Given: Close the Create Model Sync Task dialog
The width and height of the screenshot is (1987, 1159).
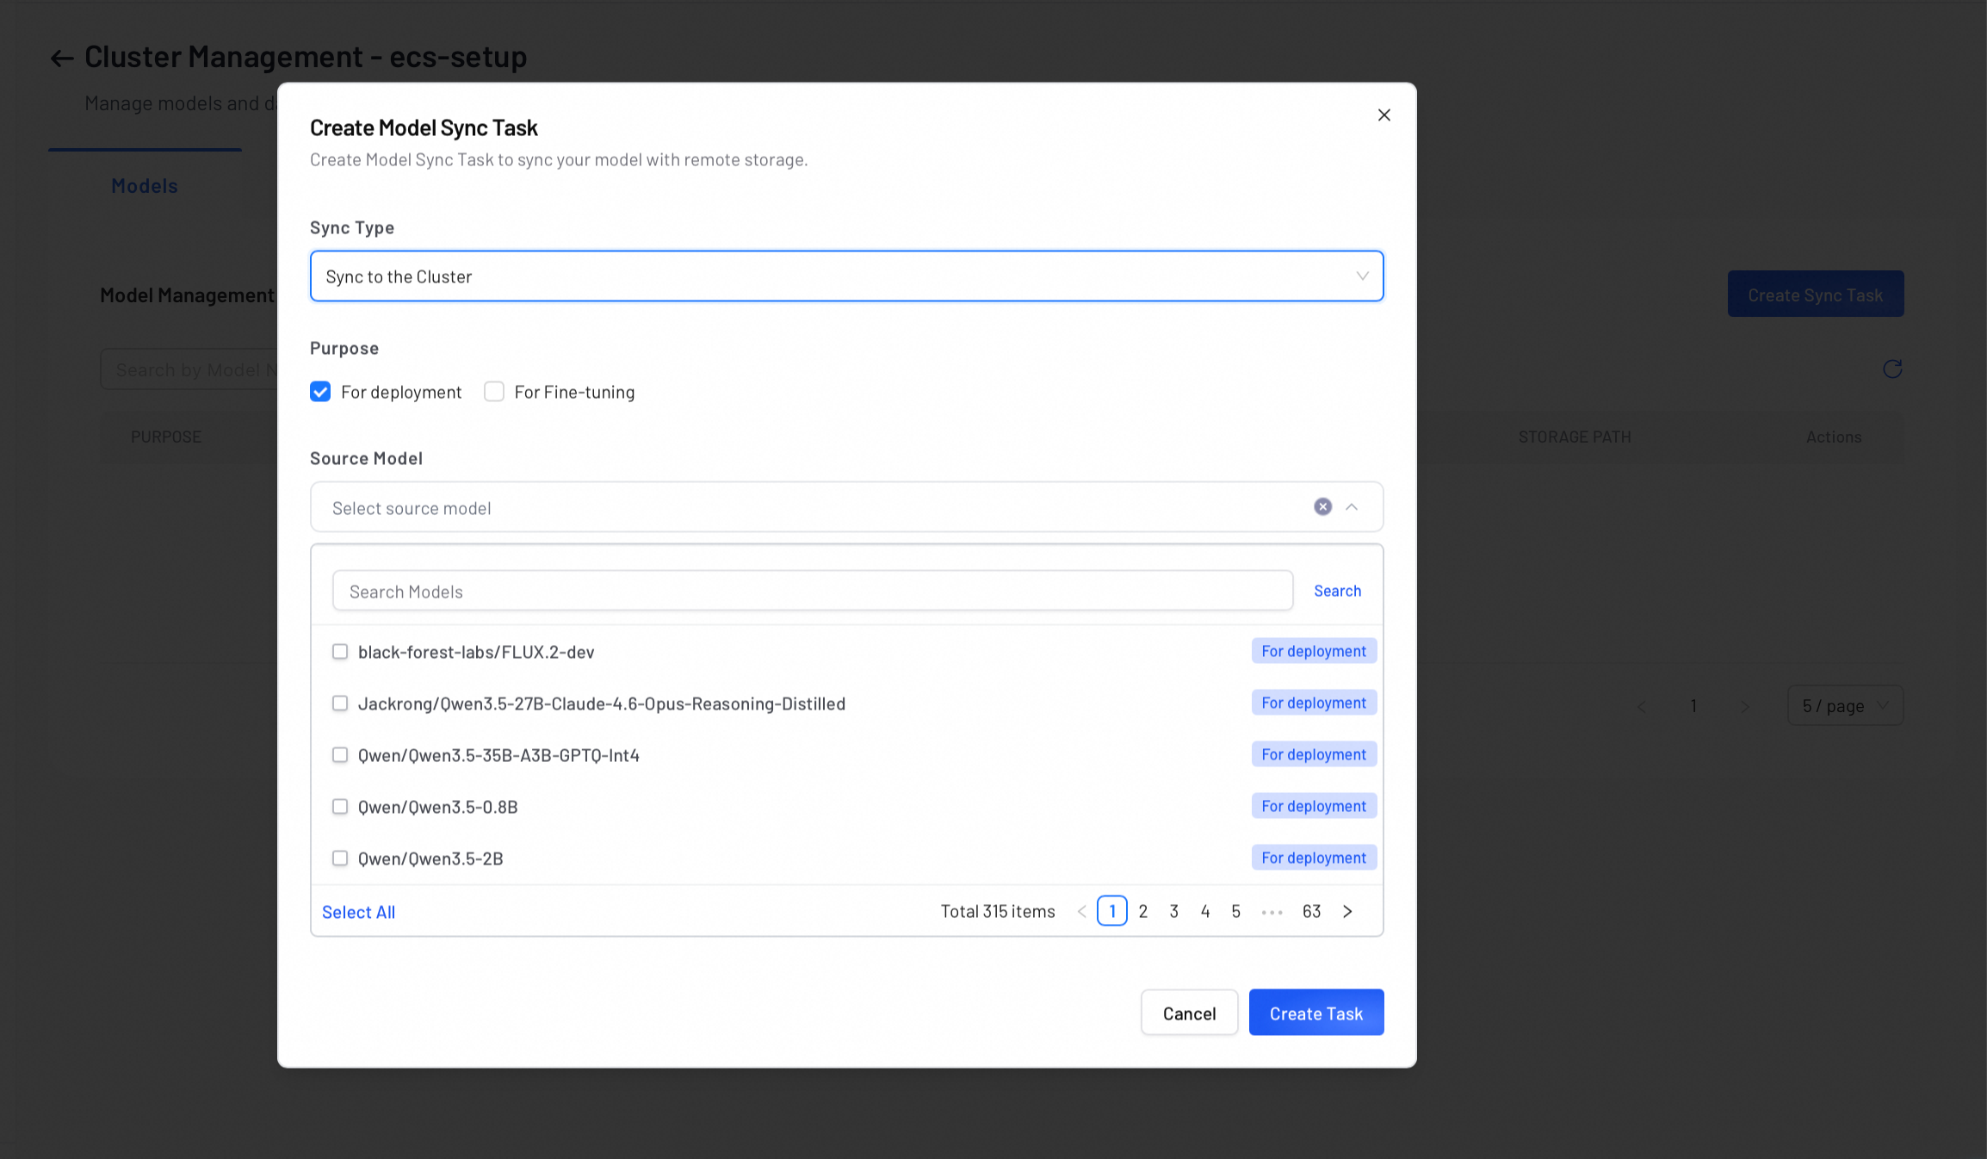Looking at the screenshot, I should 1383,115.
